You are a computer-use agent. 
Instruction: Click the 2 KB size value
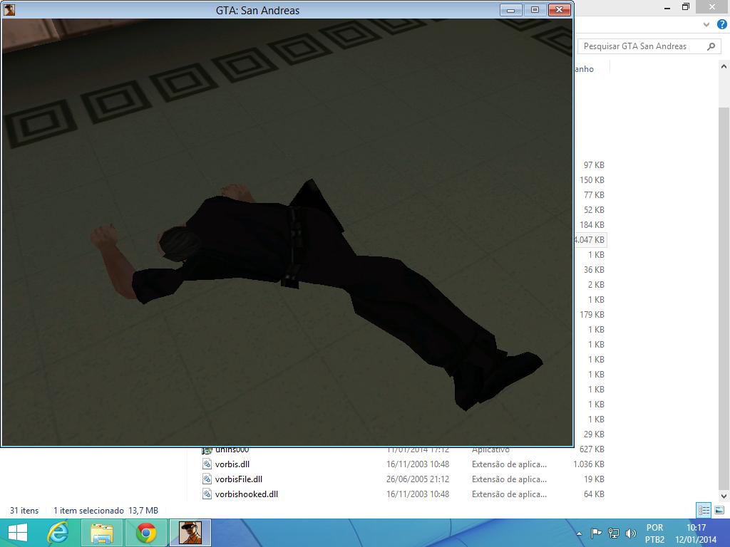pyautogui.click(x=596, y=285)
